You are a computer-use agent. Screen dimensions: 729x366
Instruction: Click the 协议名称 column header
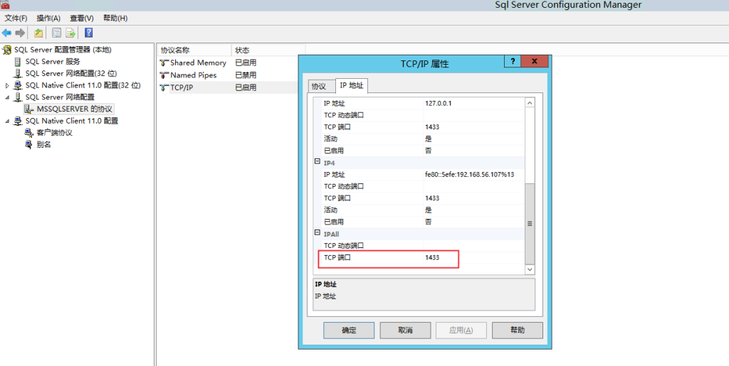click(194, 50)
